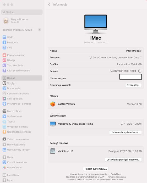Select Hasło logowania icon
The height and width of the screenshot is (183, 147).
pos(4,145)
